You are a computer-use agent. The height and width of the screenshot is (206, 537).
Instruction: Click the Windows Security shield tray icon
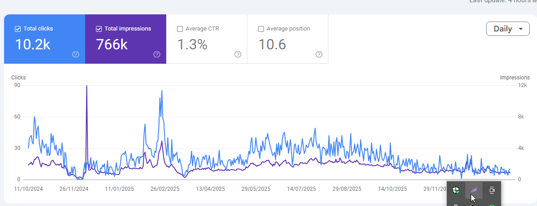pos(455,190)
